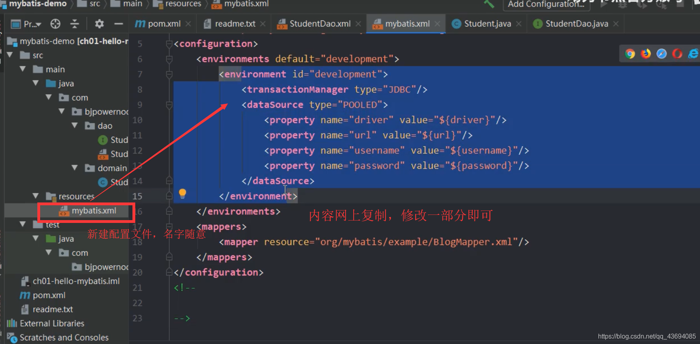Open in Opera browser icon
This screenshot has height=344, width=700.
677,54
